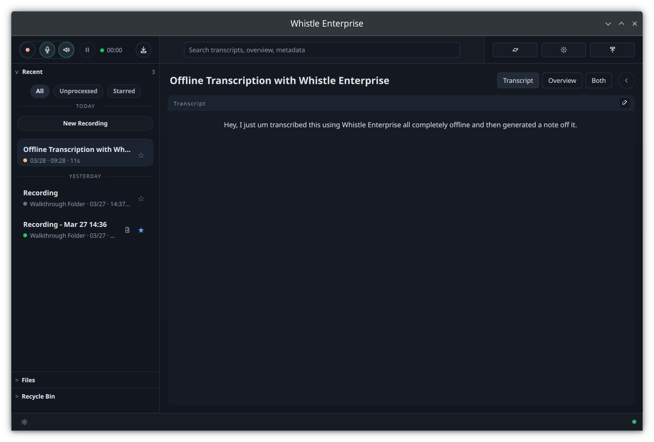
Task: Click the search transcripts field
Action: (x=322, y=49)
